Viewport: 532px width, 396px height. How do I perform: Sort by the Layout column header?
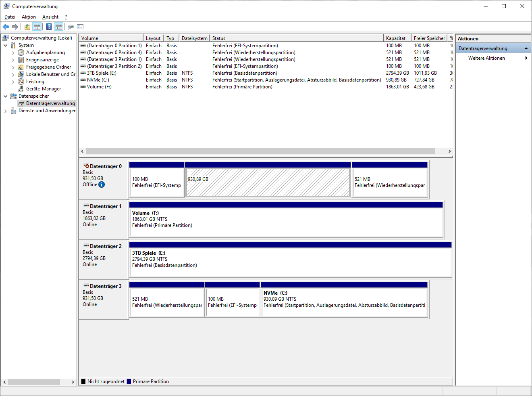pos(154,38)
